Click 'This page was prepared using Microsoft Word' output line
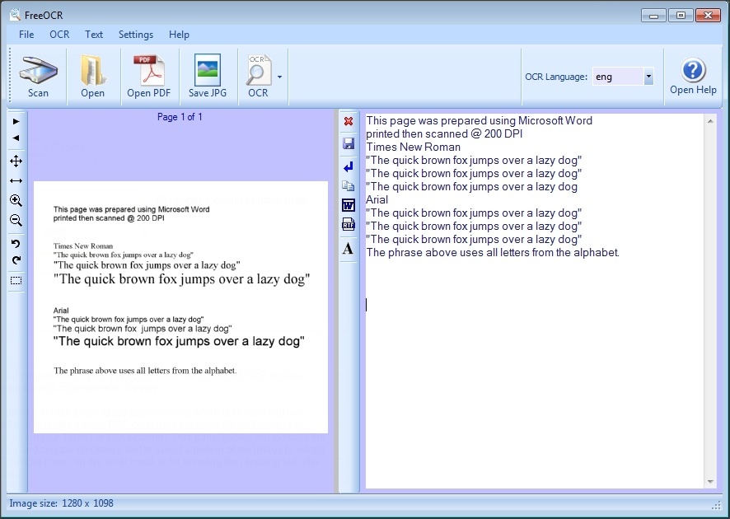Image resolution: width=730 pixels, height=519 pixels. point(479,120)
